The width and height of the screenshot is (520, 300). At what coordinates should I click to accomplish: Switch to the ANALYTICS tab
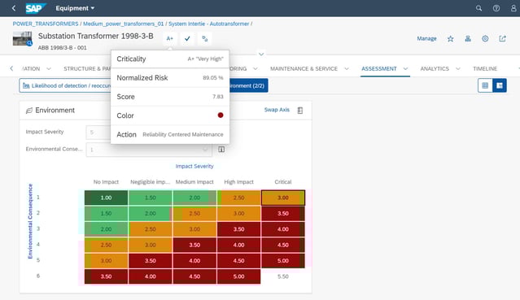click(435, 68)
